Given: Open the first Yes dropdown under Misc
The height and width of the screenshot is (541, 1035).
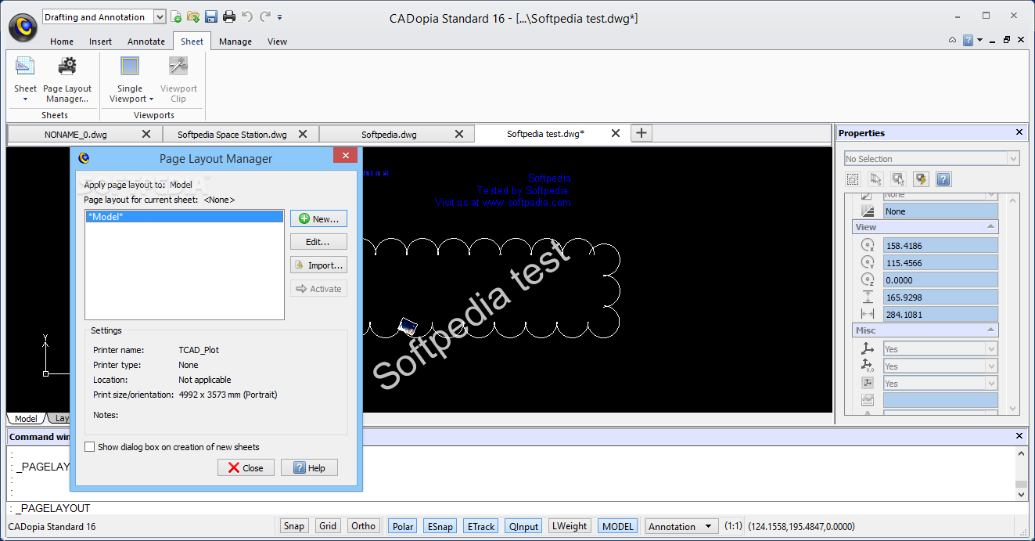Looking at the screenshot, I should pos(940,349).
